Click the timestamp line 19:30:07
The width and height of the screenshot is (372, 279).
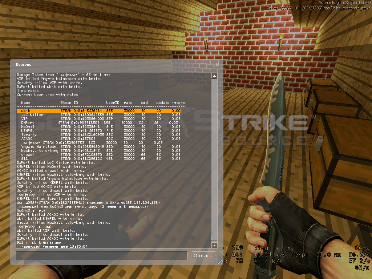pos(54,247)
